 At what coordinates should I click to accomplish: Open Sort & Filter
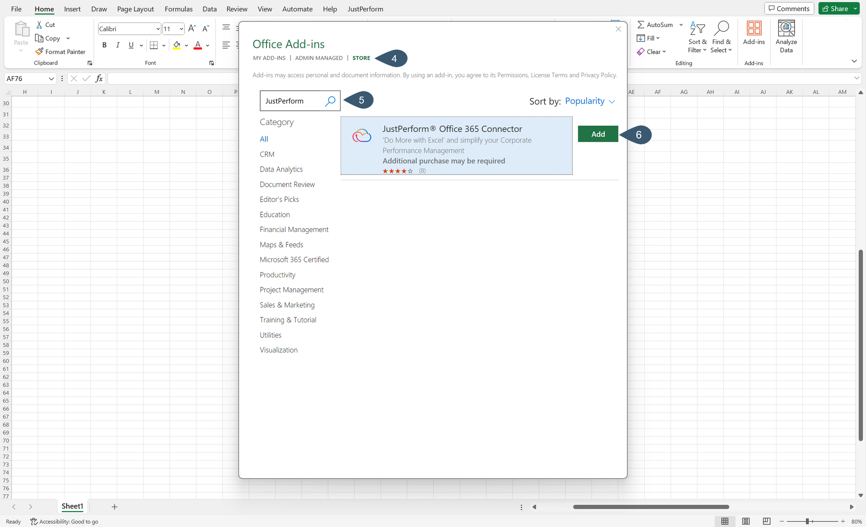697,36
